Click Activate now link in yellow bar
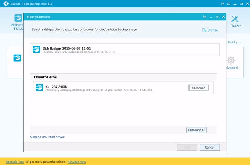 click(x=77, y=162)
